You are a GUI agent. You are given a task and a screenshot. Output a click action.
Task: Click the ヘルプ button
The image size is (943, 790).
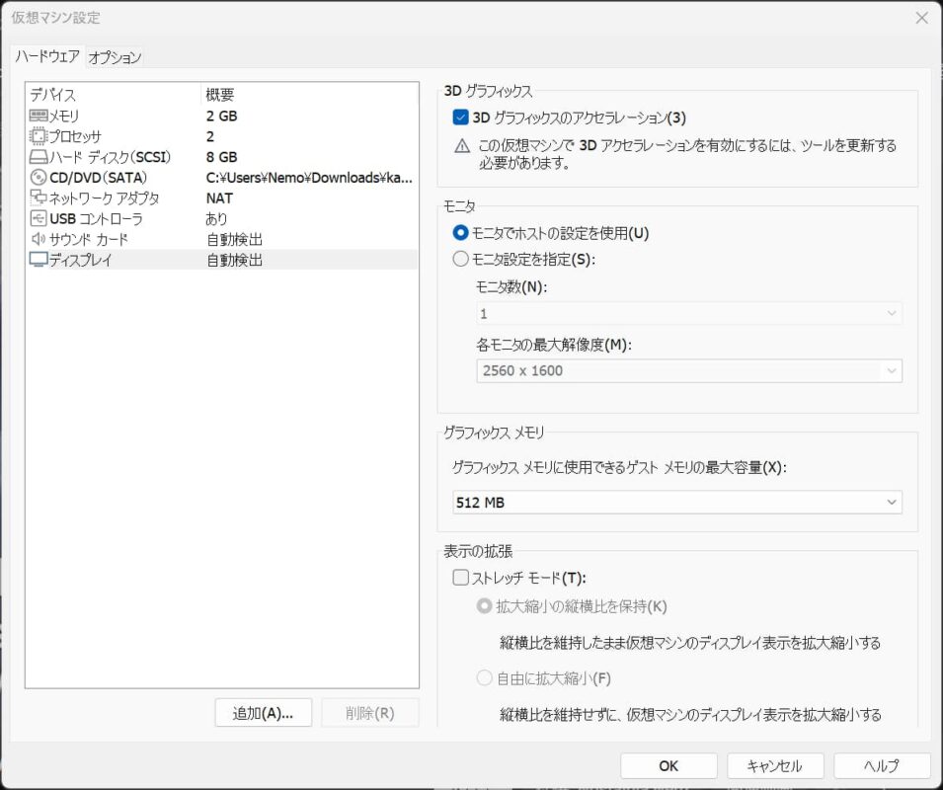[x=880, y=765]
